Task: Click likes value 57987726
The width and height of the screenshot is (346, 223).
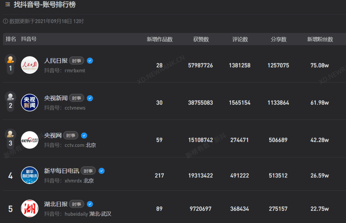Action: pyautogui.click(x=200, y=65)
